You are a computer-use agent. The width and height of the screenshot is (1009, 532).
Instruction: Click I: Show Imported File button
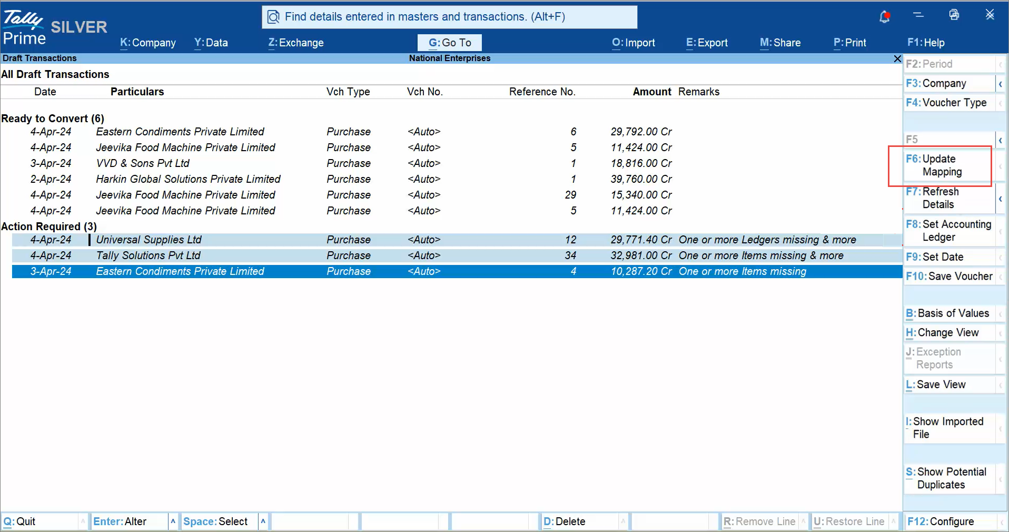949,428
